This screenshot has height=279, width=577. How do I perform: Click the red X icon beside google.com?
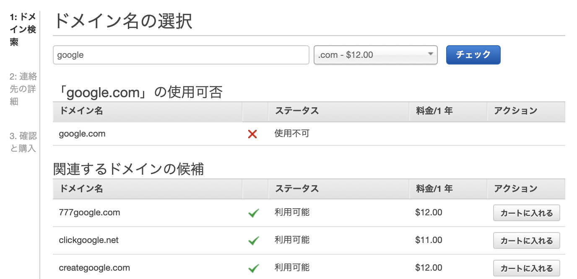tap(252, 134)
